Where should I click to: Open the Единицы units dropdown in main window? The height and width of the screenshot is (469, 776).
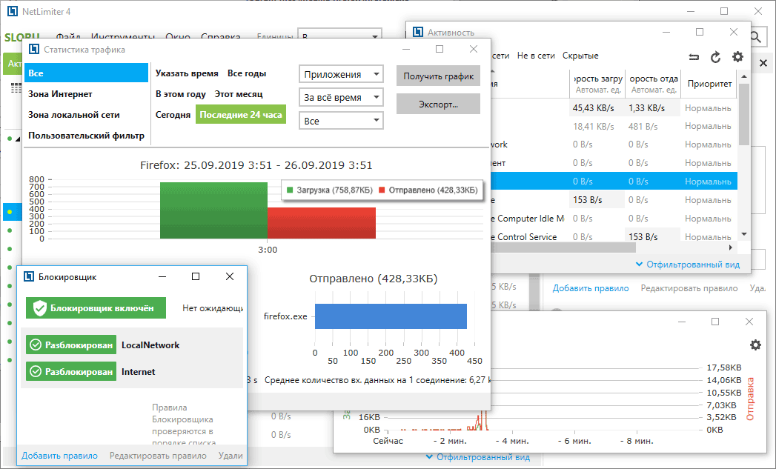tap(339, 34)
